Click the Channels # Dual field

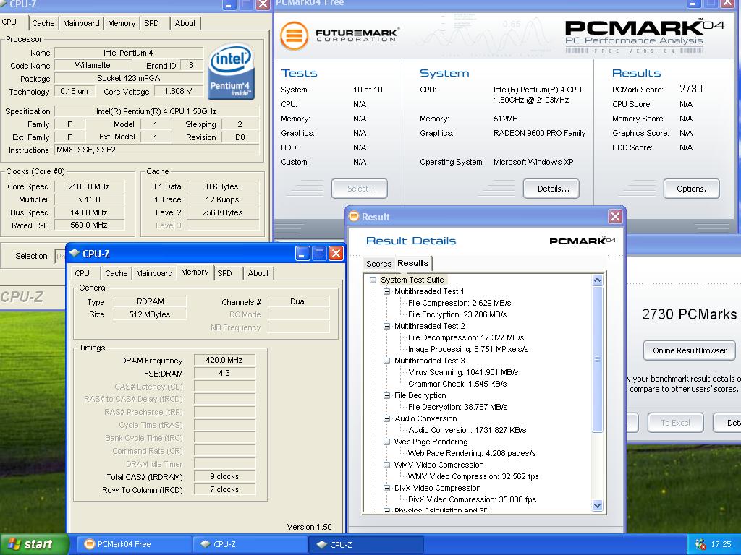tap(298, 301)
